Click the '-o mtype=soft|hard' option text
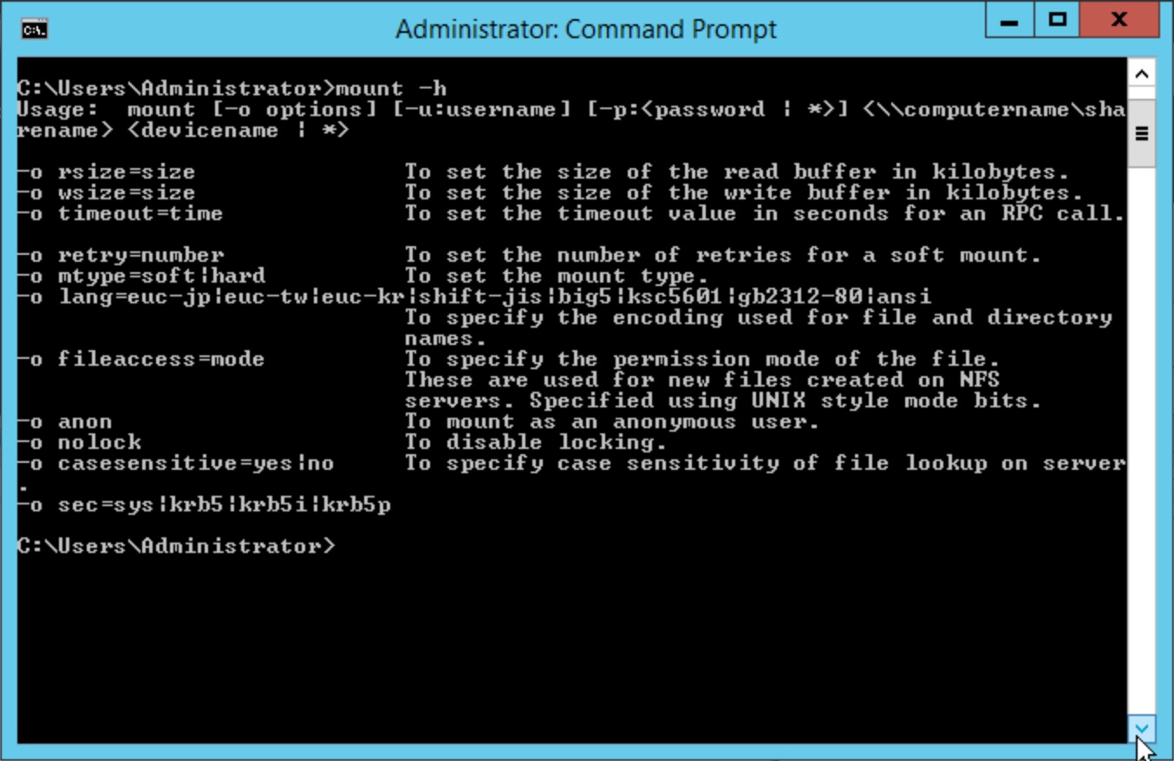The image size is (1174, 761). (140, 276)
